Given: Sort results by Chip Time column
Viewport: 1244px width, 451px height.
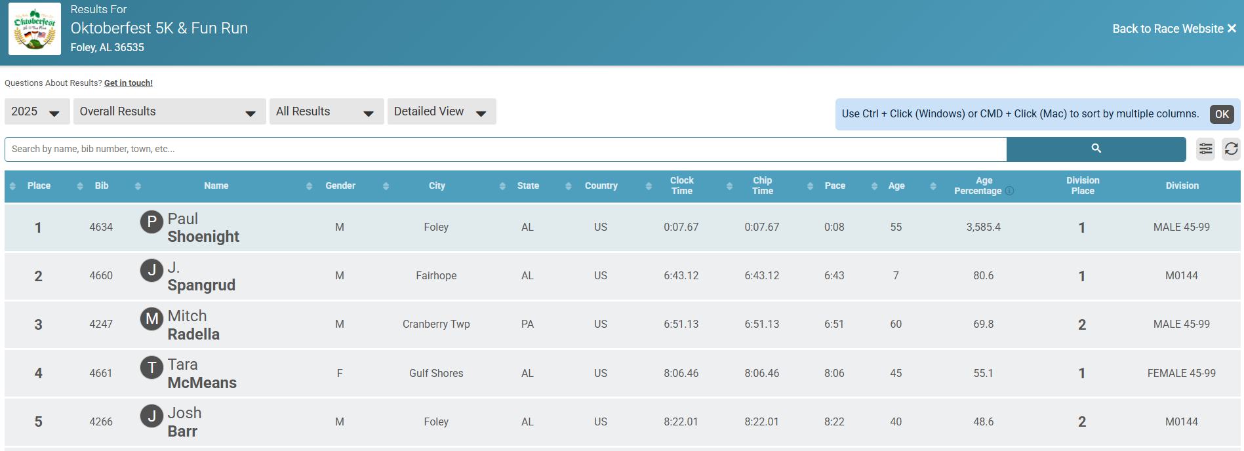Looking at the screenshot, I should point(762,186).
